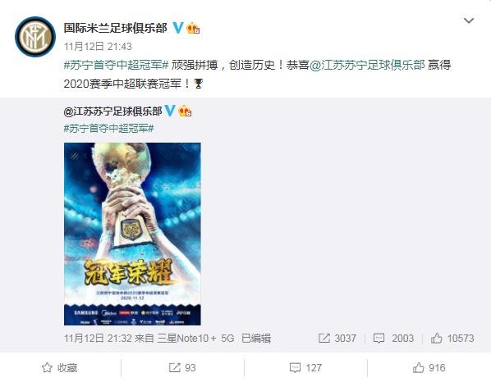The image size is (491, 382).
Task: Open the 国际米兰足球俱乐部 account name
Action: [116, 28]
